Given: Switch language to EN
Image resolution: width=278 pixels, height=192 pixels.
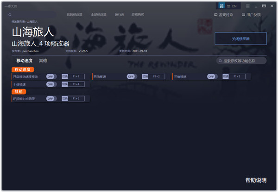Looking at the screenshot, I should point(234,6).
